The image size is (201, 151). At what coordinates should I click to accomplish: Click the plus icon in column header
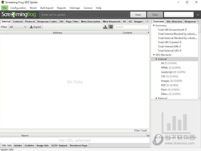pyautogui.click(x=148, y=32)
